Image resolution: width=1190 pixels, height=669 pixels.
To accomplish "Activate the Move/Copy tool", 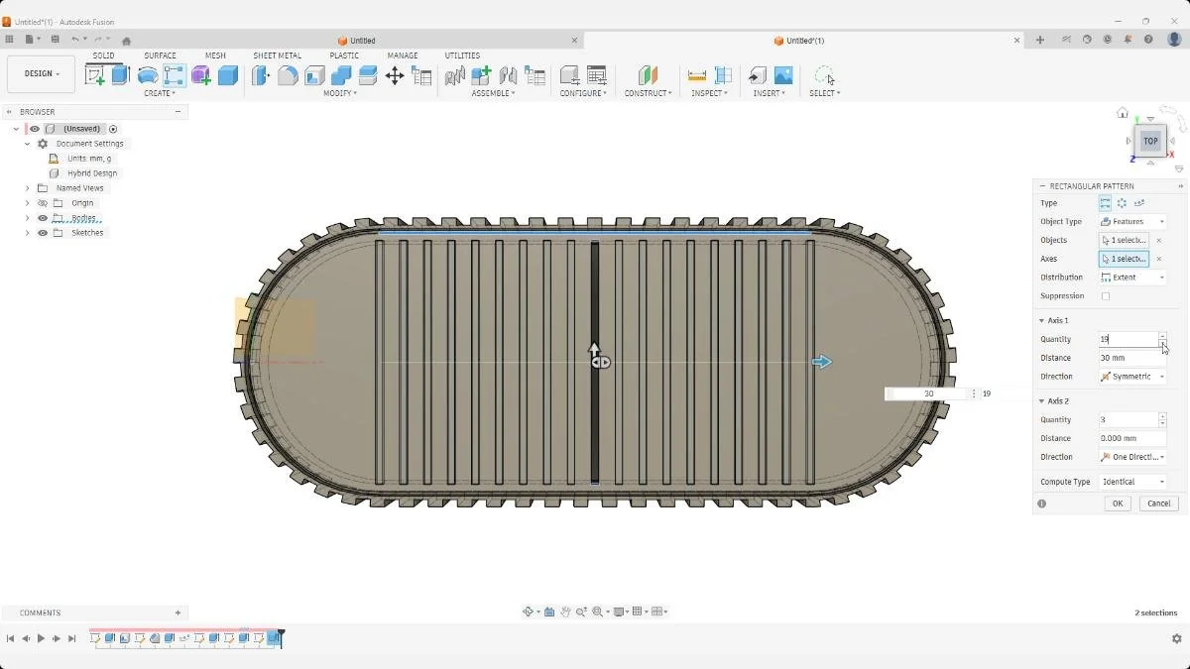I will (396, 74).
